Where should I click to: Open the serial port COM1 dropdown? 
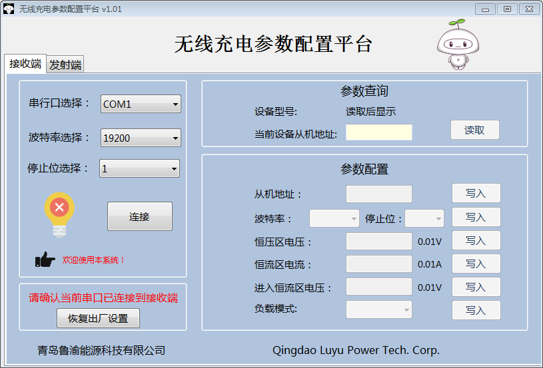[x=141, y=104]
